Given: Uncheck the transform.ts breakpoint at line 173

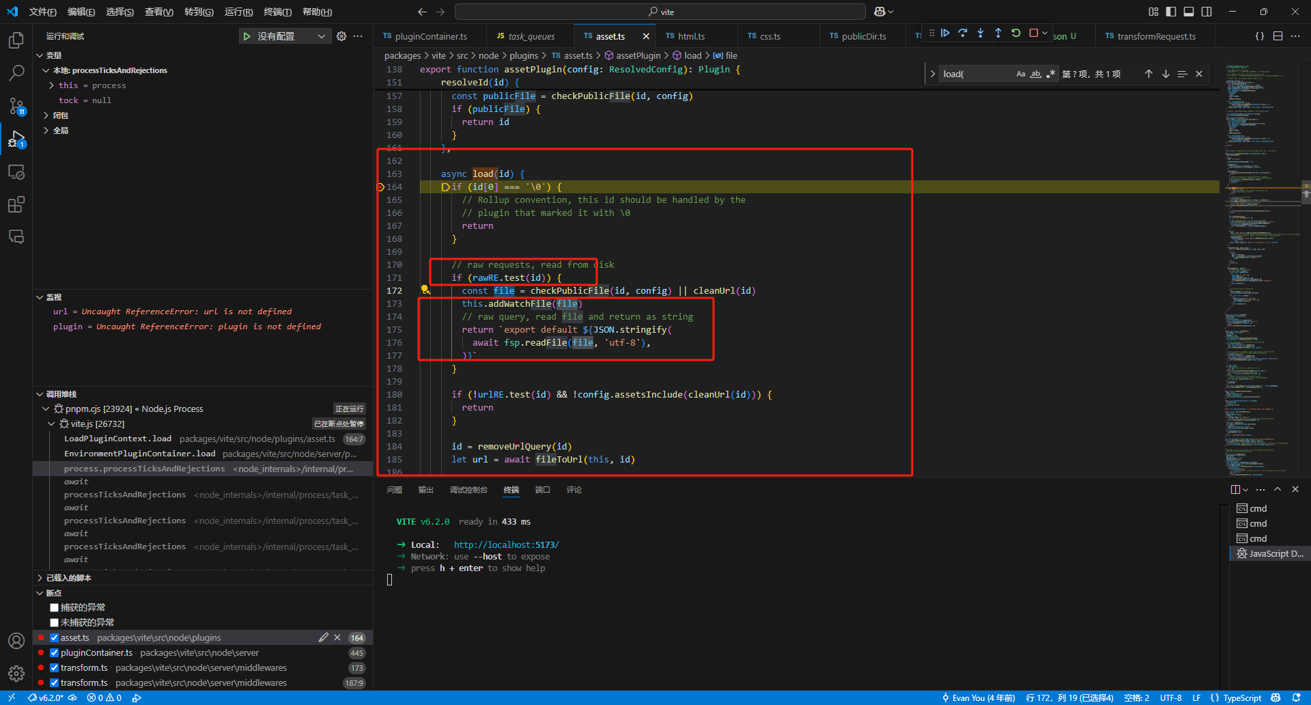Looking at the screenshot, I should click(55, 667).
